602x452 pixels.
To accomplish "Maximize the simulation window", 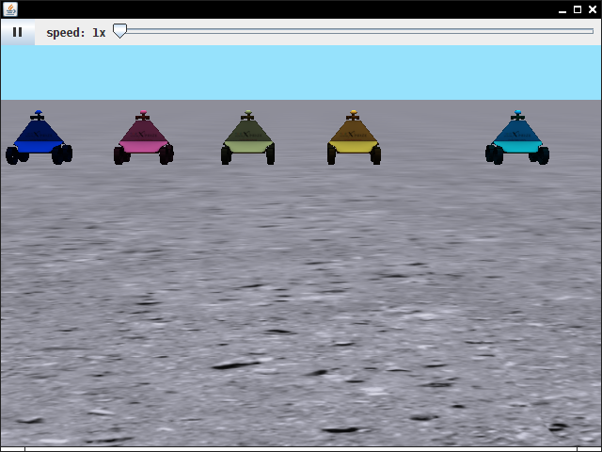I will coord(577,9).
